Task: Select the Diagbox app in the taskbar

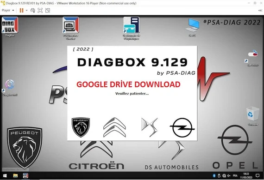Action: [x=25, y=175]
